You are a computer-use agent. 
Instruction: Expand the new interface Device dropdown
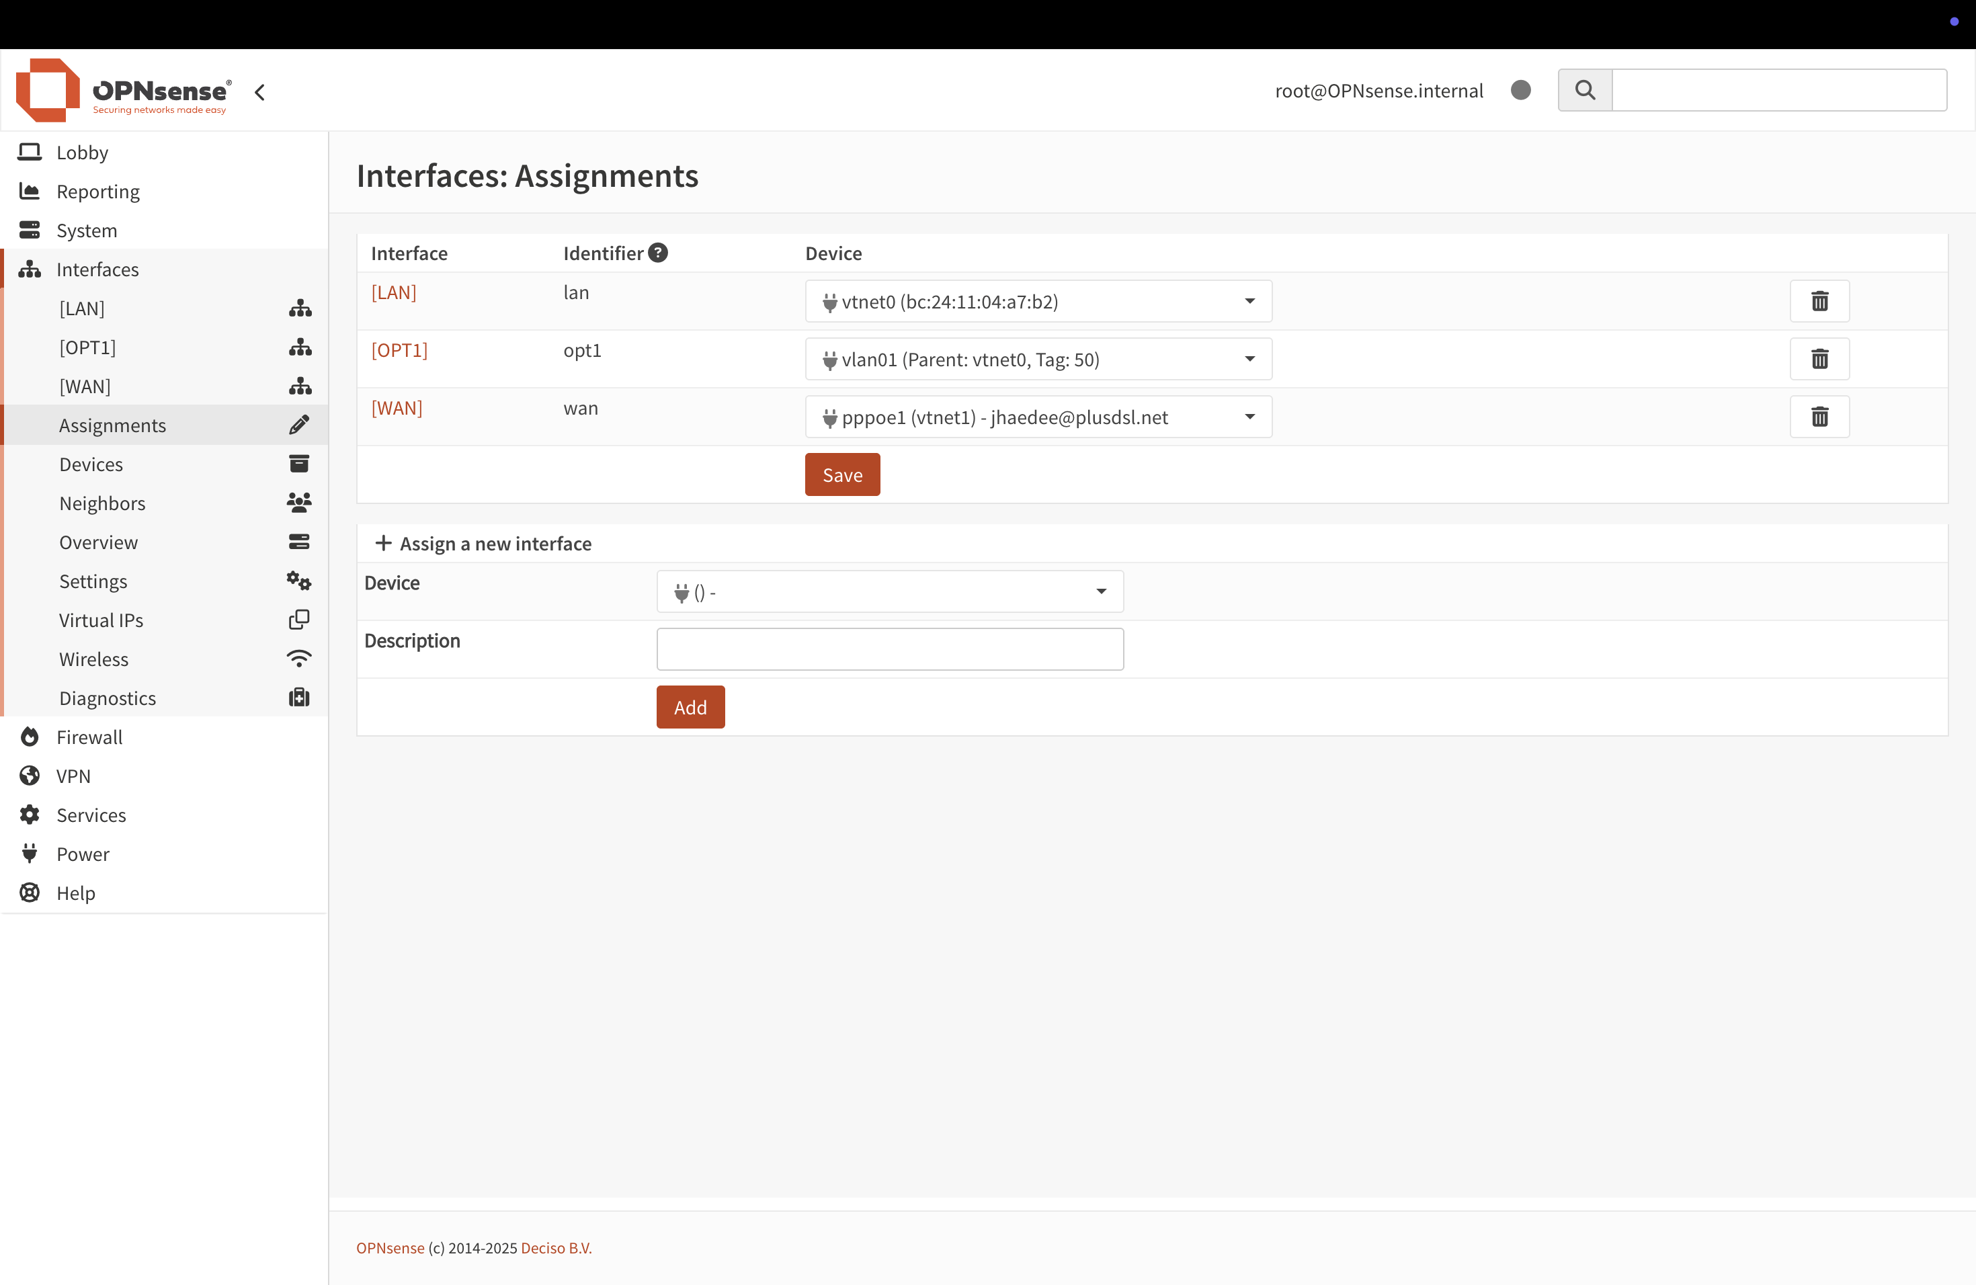(889, 592)
